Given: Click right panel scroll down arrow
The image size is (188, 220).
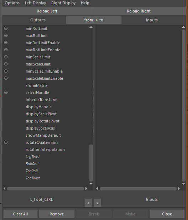Looking at the screenshot, I should pos(183,184).
